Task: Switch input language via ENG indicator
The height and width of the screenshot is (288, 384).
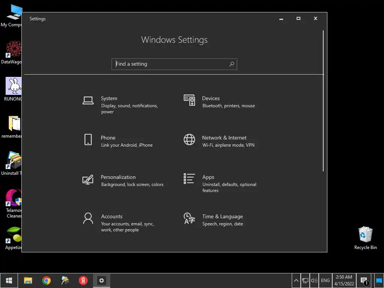Action: (x=325, y=280)
